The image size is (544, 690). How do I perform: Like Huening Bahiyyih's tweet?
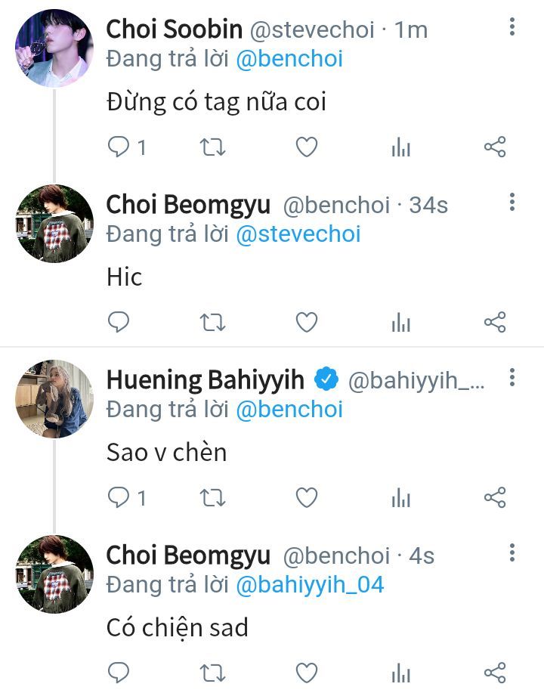point(306,497)
